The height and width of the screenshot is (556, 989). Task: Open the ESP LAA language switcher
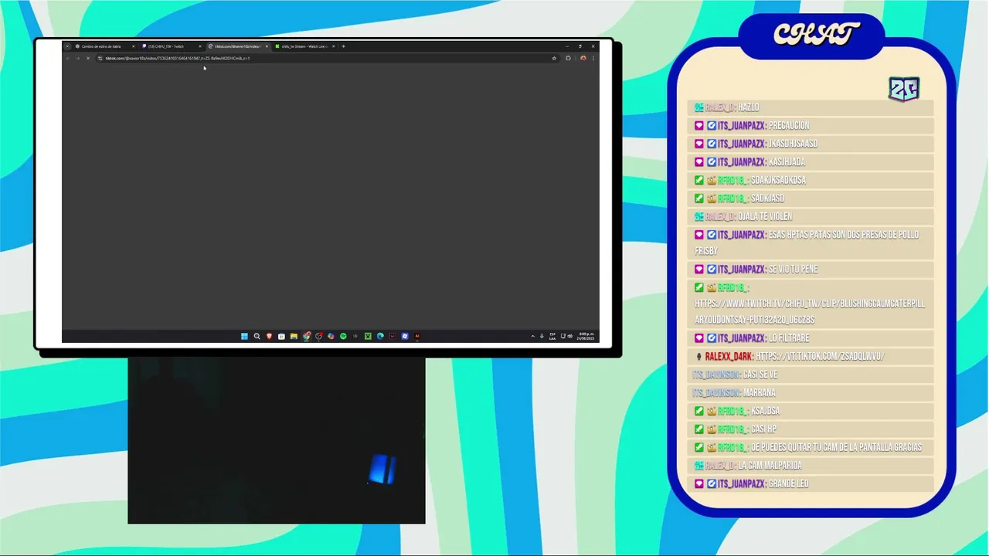point(552,336)
